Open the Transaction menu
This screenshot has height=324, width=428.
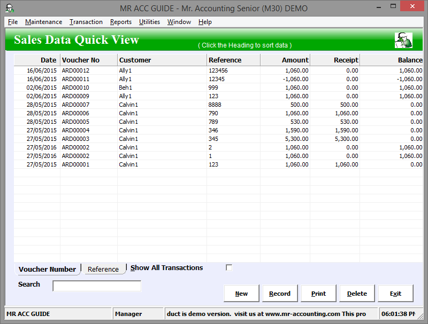(86, 22)
